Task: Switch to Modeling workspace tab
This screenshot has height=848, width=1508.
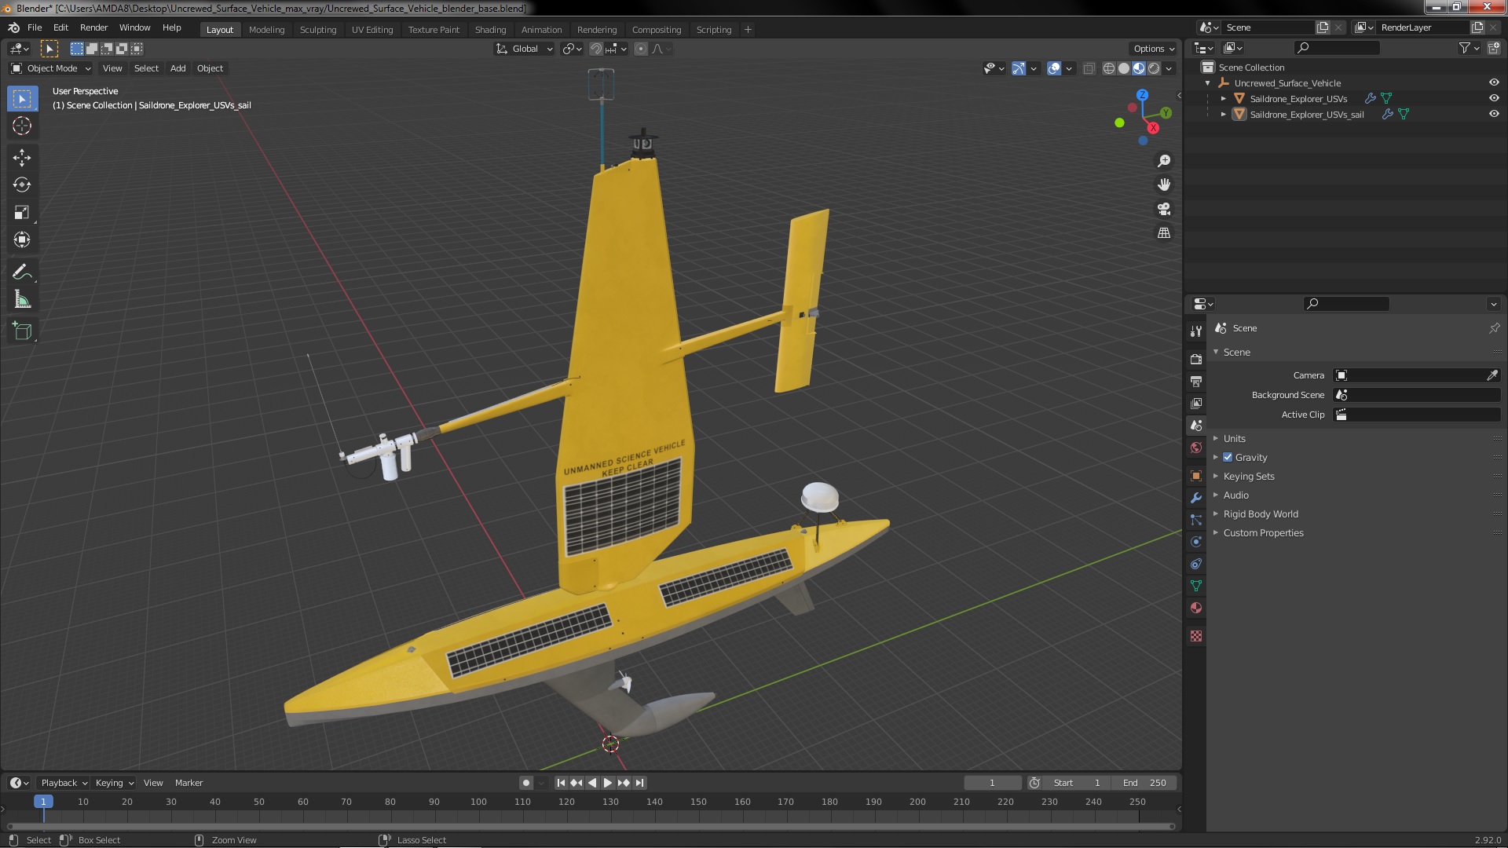Action: coord(266,30)
